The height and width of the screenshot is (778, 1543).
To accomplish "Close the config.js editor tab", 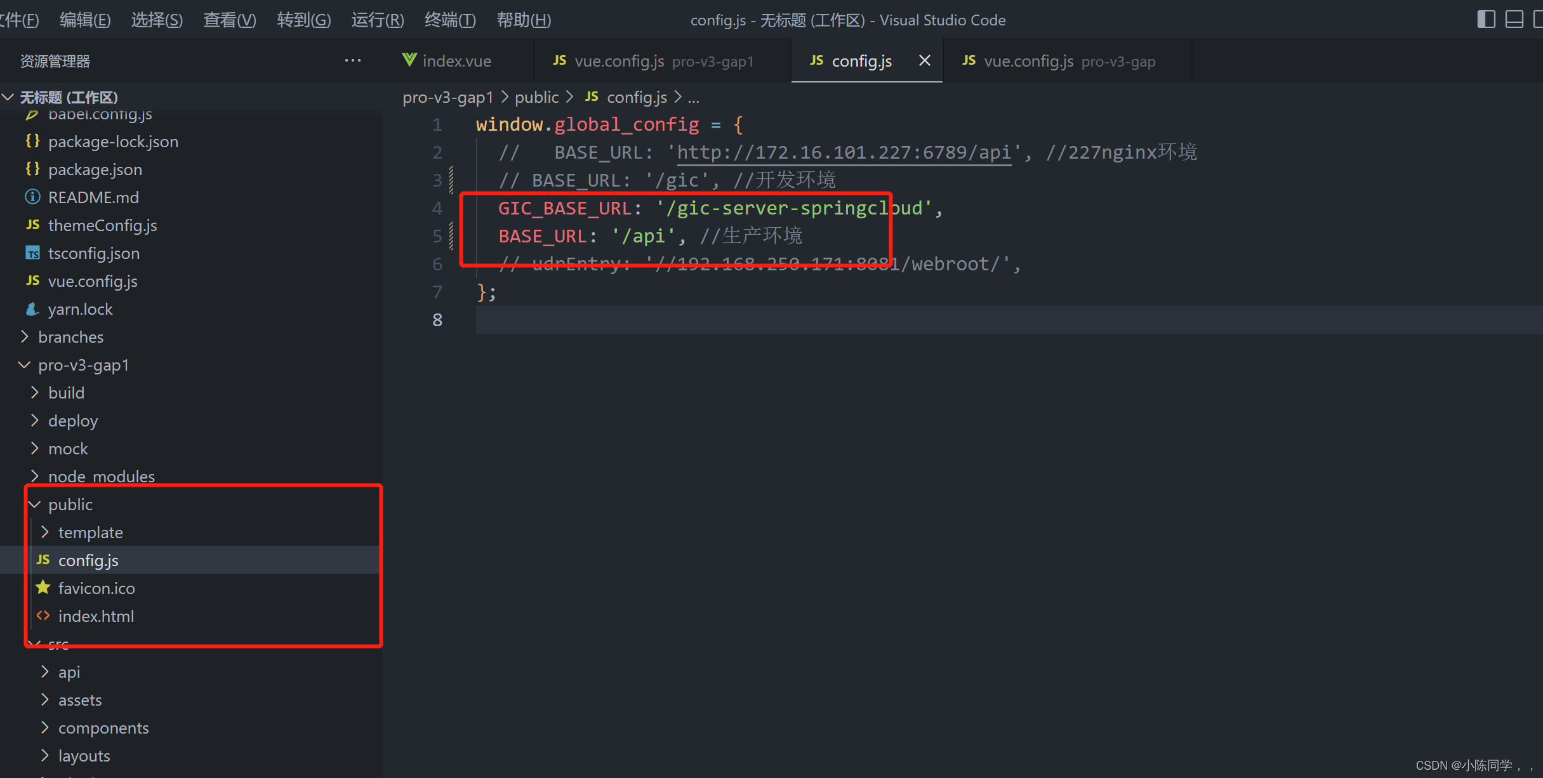I will point(924,61).
